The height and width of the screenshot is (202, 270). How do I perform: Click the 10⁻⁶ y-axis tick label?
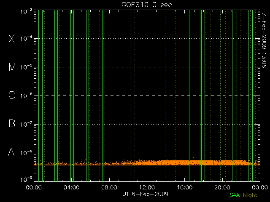[x=26, y=96]
